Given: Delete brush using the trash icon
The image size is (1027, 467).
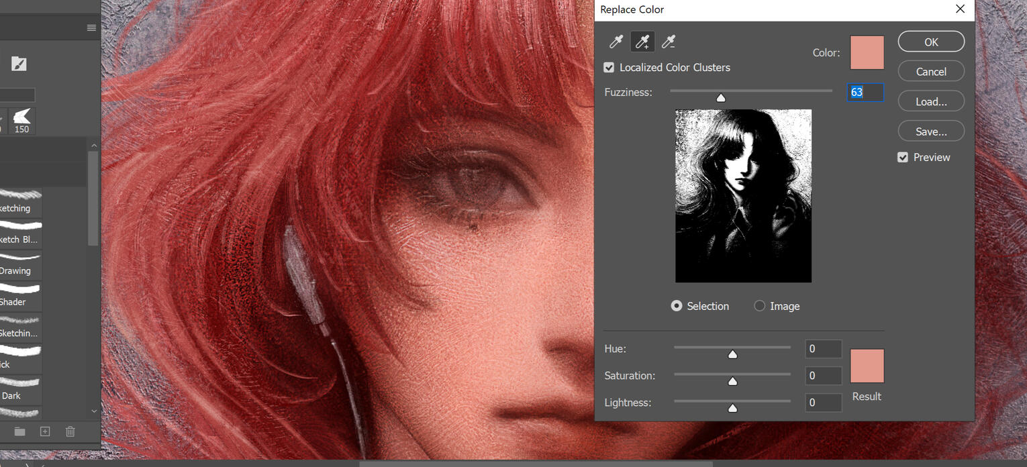Looking at the screenshot, I should 70,431.
